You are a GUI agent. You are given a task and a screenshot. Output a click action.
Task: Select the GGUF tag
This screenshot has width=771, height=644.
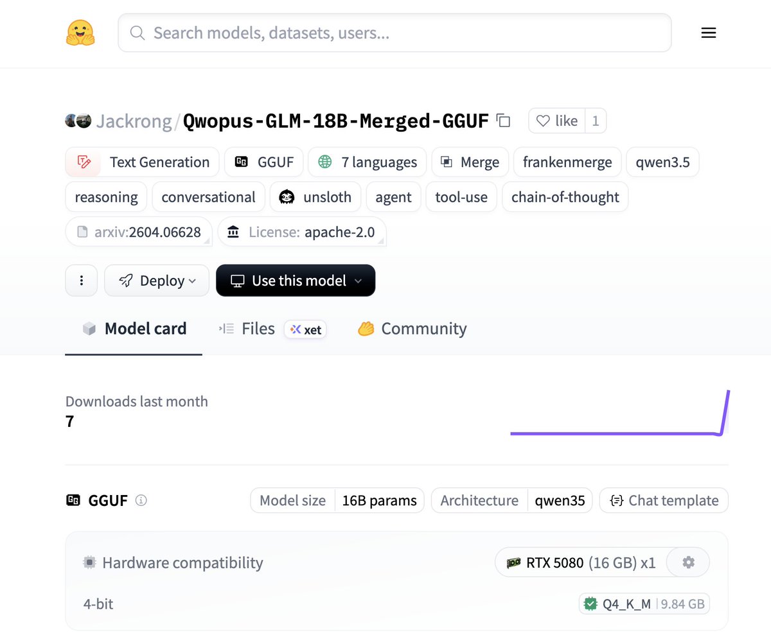263,162
